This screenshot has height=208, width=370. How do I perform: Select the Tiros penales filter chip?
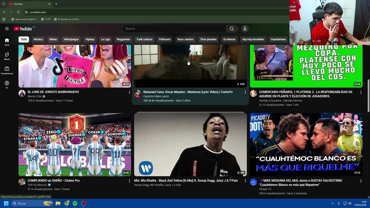[x=208, y=39]
